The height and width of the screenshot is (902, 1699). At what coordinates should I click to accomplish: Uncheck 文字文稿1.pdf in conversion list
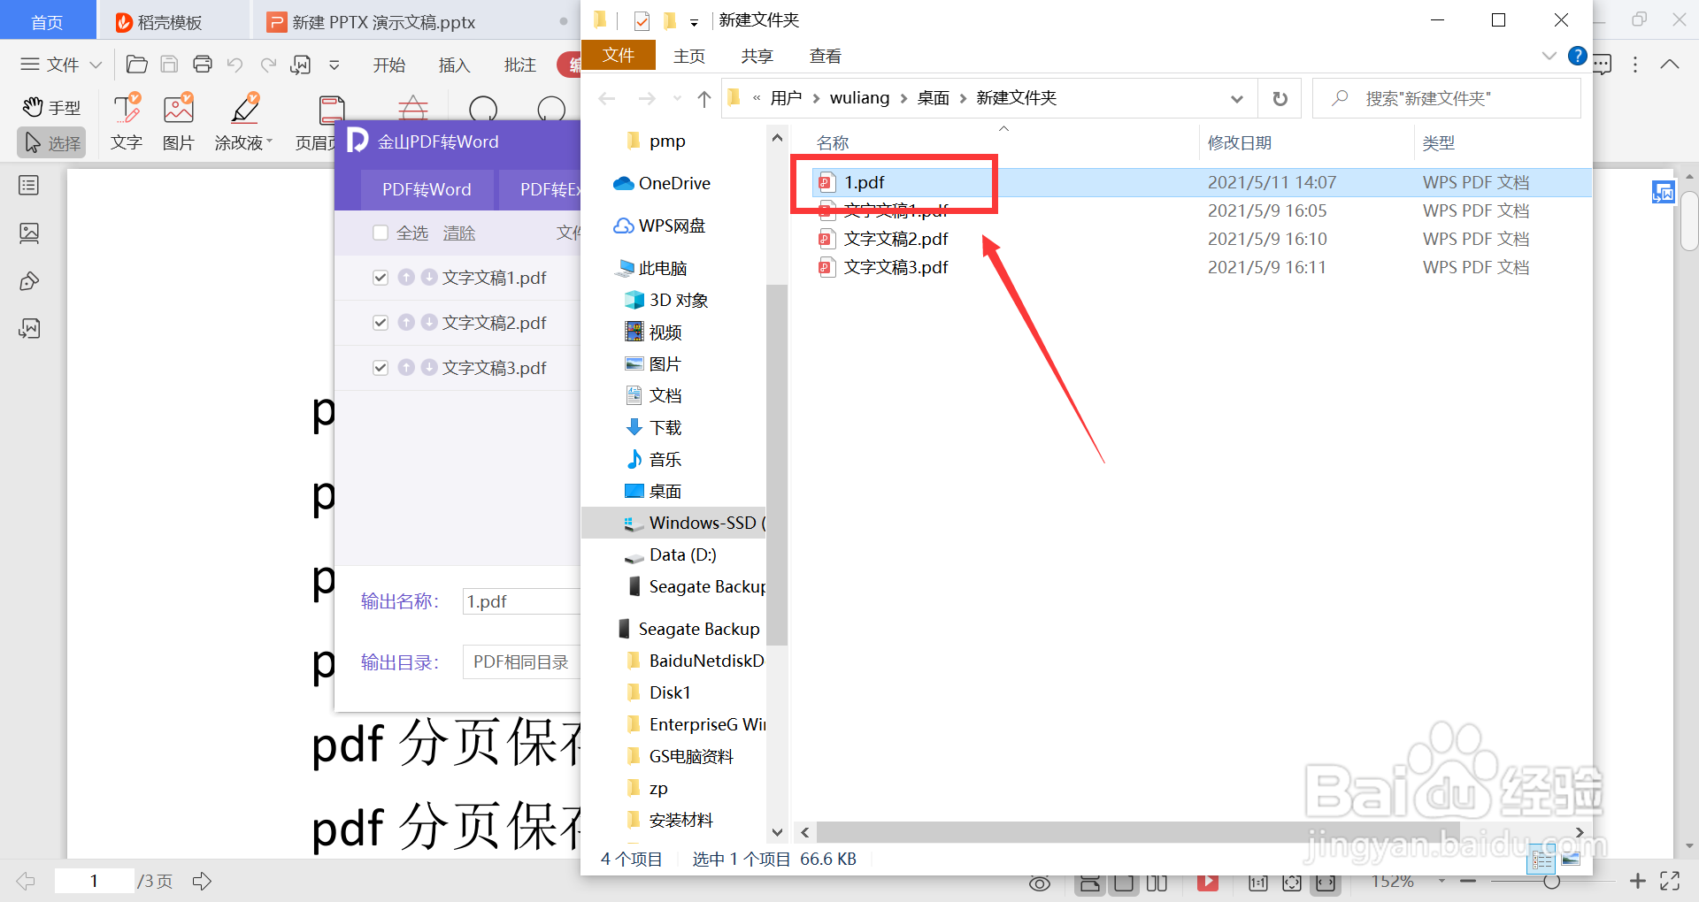coord(381,277)
